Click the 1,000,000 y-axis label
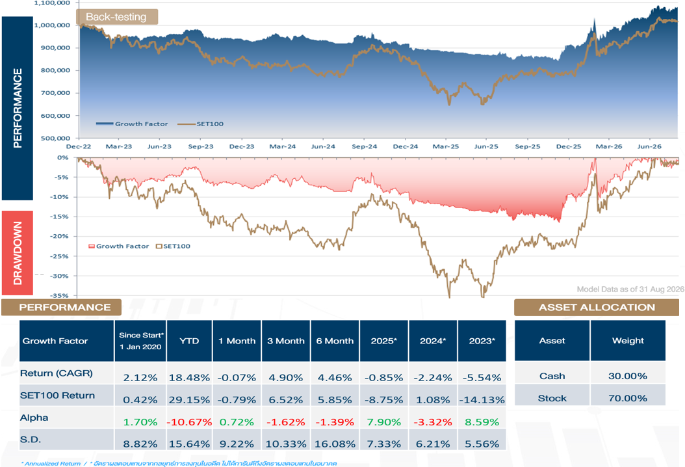This screenshot has height=467, width=685. [x=52, y=25]
